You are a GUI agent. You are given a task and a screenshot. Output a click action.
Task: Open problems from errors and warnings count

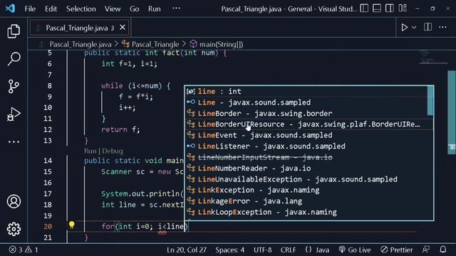(24, 250)
